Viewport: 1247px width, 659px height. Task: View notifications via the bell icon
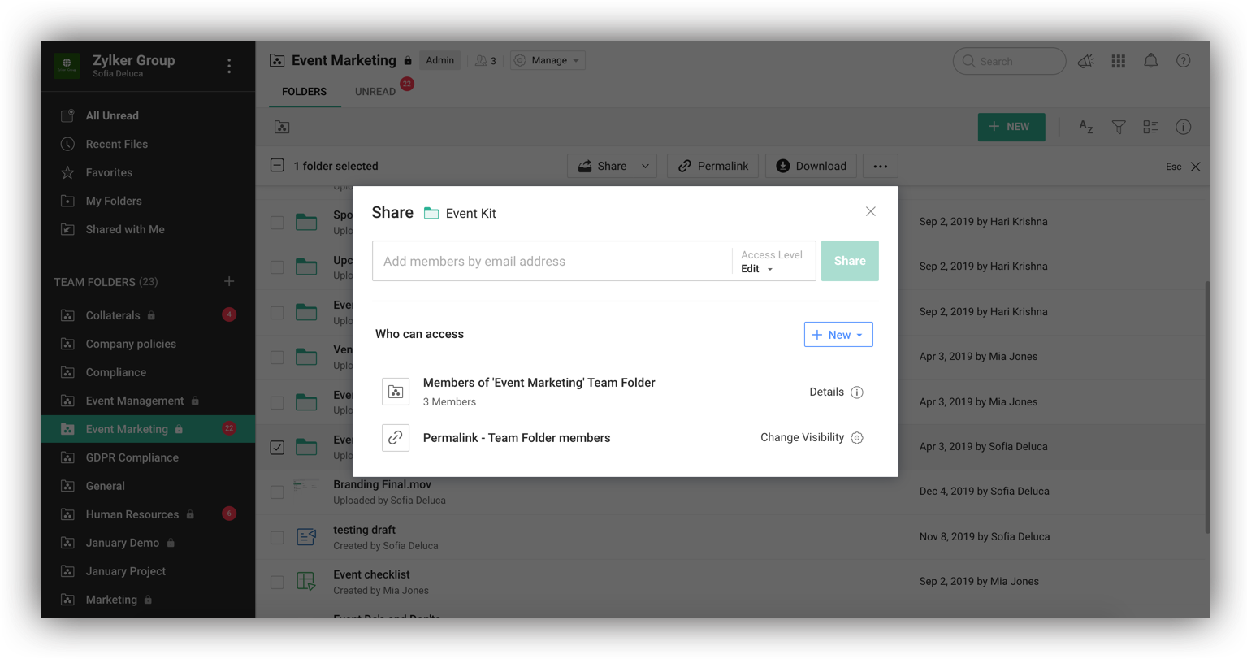coord(1151,60)
